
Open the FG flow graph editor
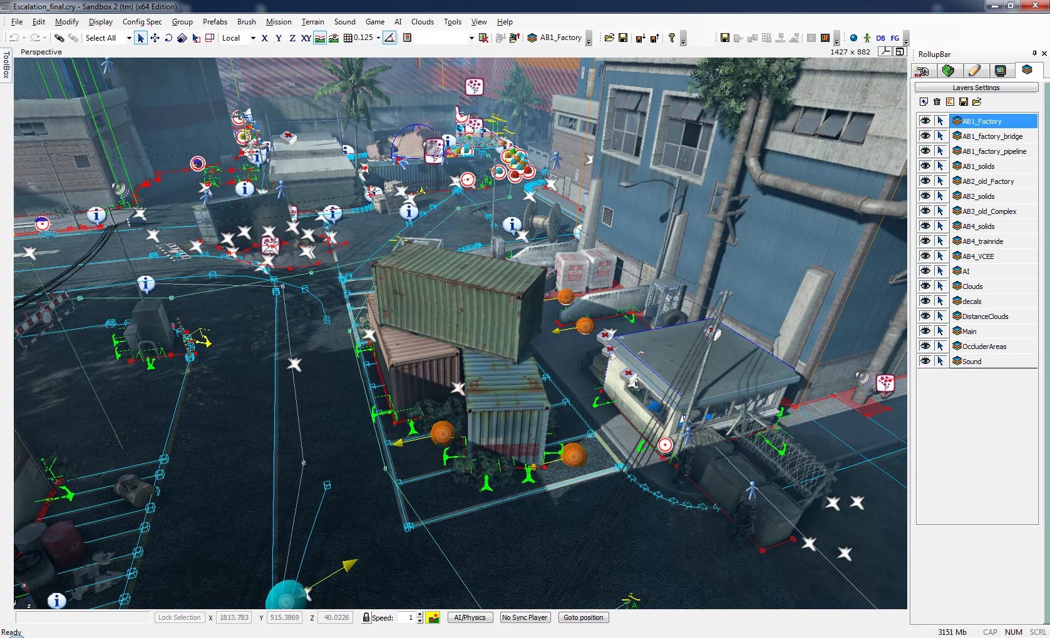pos(895,38)
